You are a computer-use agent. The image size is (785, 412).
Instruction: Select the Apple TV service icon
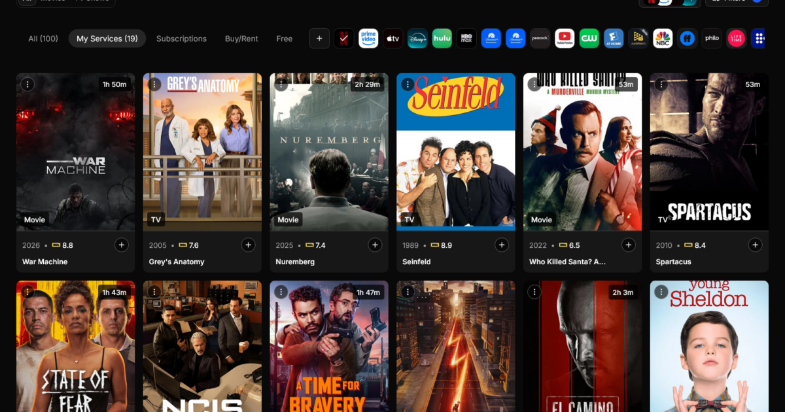(392, 38)
